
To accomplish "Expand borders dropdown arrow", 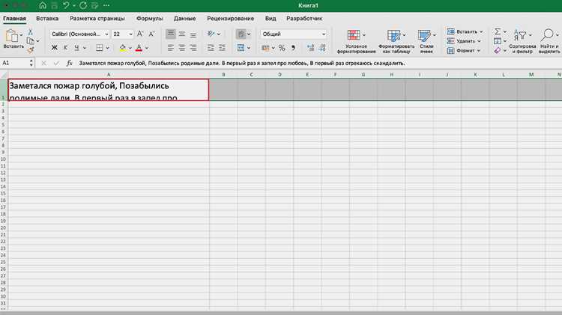I will tap(107, 48).
